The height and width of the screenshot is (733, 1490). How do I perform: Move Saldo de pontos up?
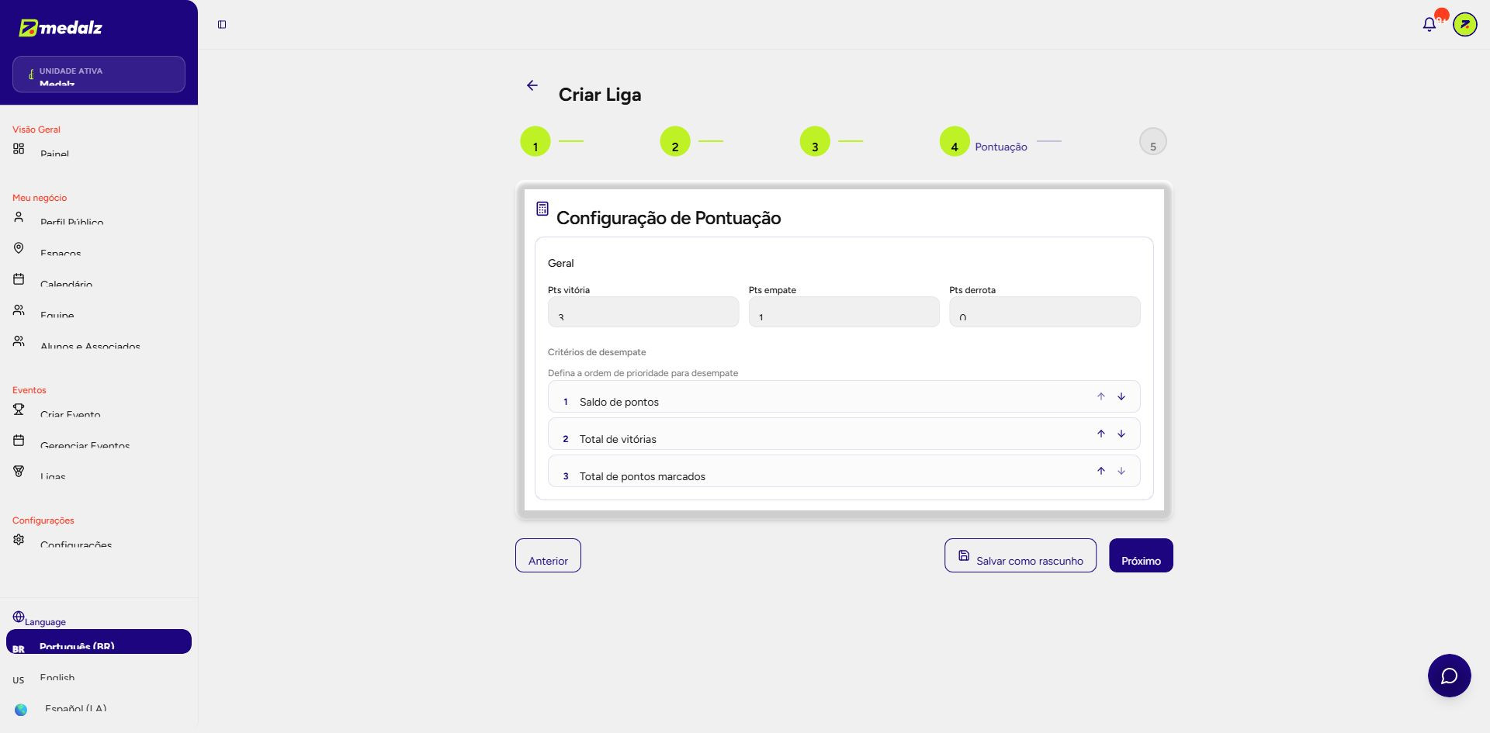[x=1100, y=396]
